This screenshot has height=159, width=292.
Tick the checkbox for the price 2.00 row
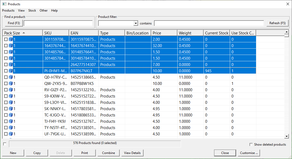[x=6, y=39]
